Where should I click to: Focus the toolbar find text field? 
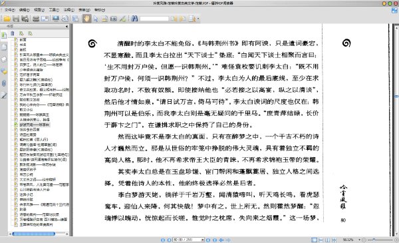[154, 19]
